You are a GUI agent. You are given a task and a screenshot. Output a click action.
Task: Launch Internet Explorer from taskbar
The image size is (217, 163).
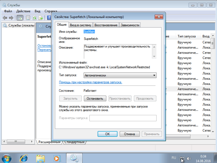[24, 158]
